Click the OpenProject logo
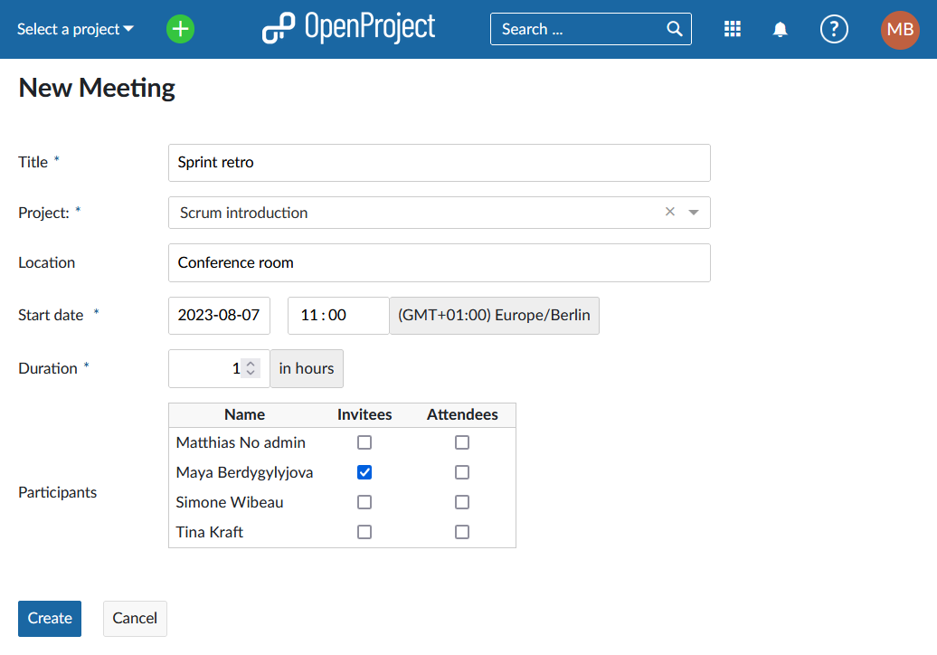Viewport: 937px width, 655px height. click(x=348, y=29)
